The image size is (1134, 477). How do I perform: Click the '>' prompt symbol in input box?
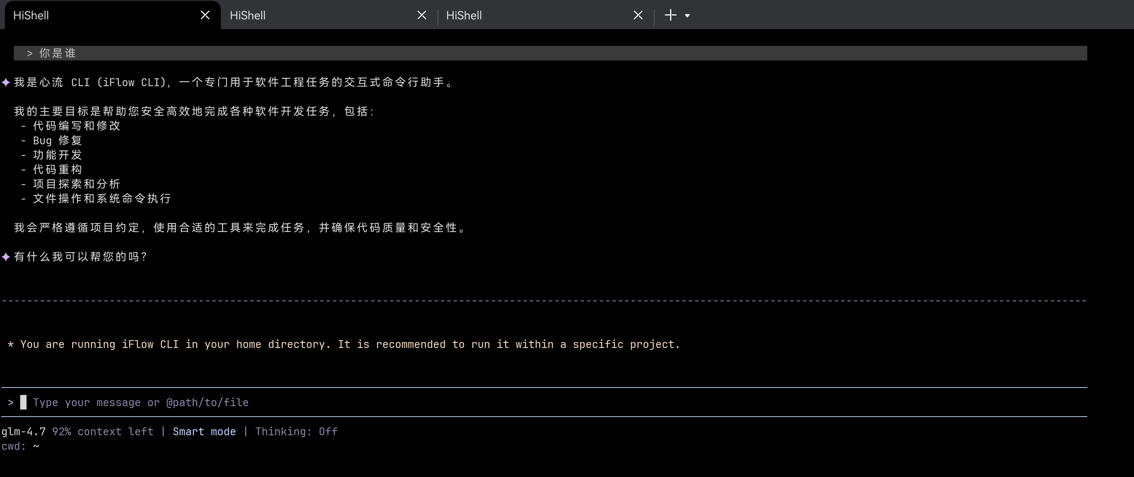pyautogui.click(x=10, y=402)
